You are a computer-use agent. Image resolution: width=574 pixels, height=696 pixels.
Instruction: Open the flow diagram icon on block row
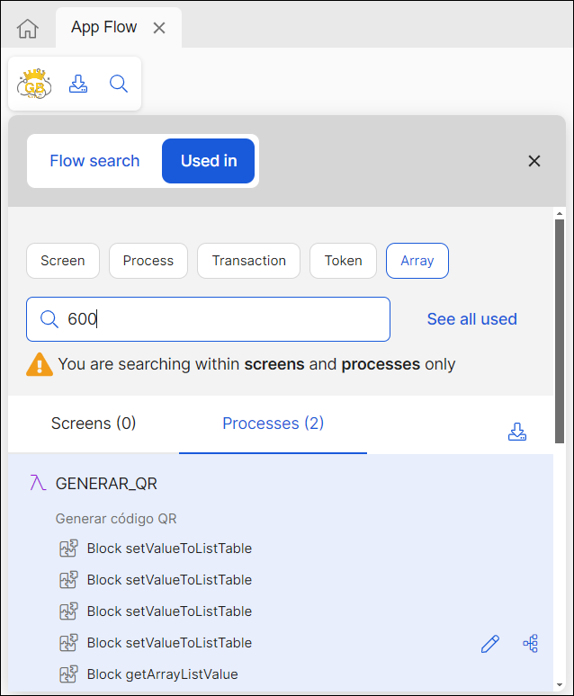pos(531,644)
